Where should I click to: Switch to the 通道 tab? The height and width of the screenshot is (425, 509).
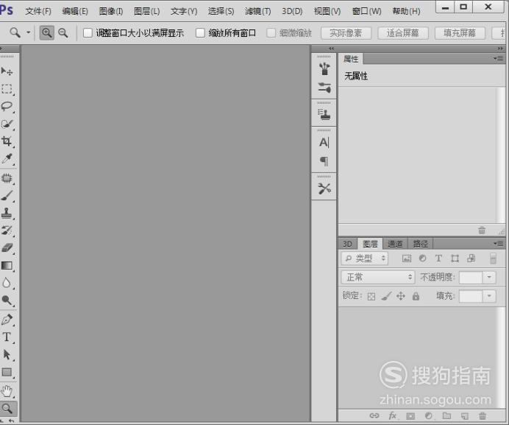pos(395,244)
